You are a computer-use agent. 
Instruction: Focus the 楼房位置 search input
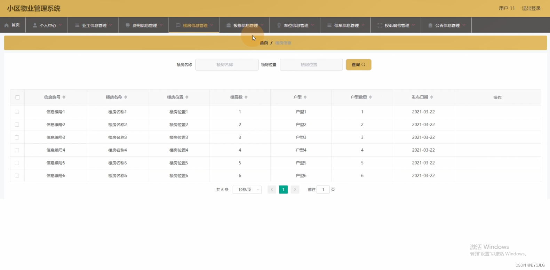(x=311, y=65)
